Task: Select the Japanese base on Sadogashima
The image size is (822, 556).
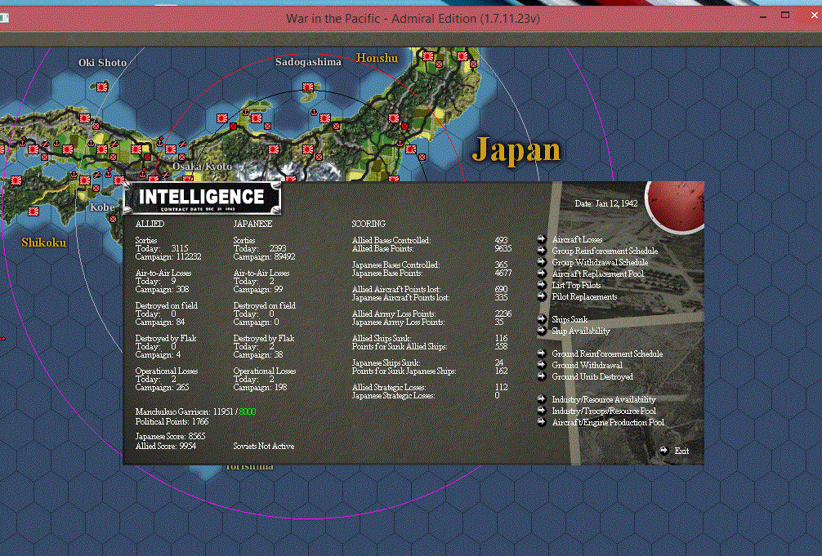Action: [x=308, y=87]
